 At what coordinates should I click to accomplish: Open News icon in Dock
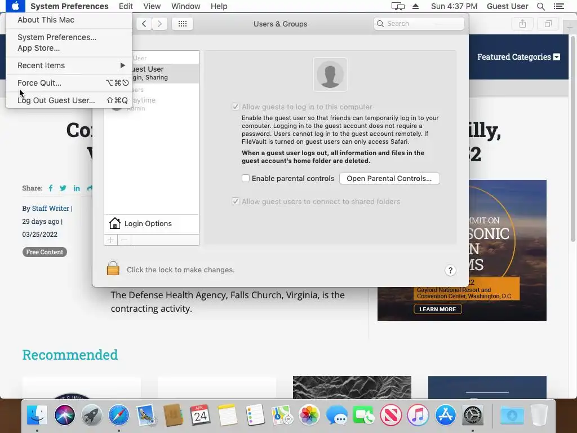391,415
